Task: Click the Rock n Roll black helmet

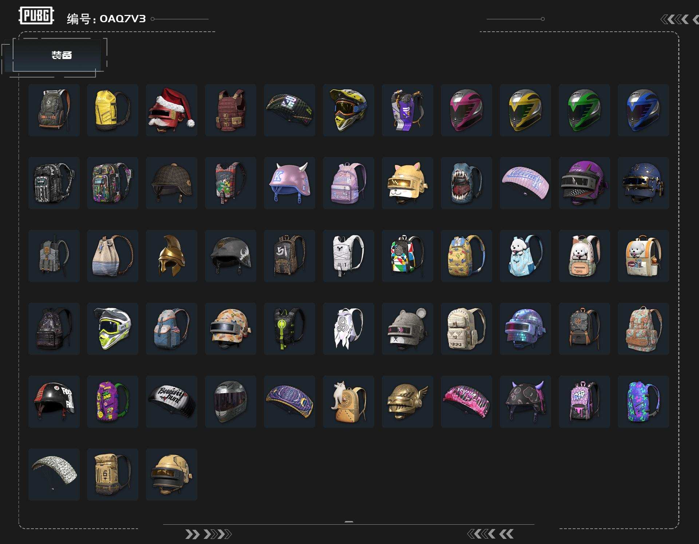Action: coord(54,402)
